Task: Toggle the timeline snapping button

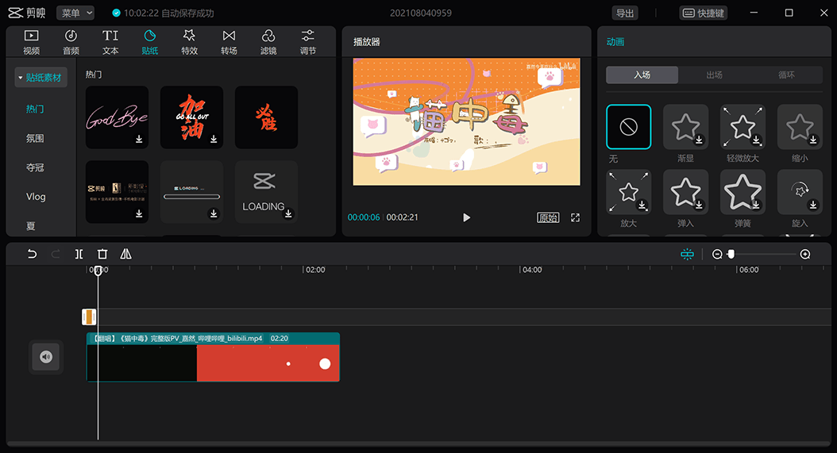Action: 687,254
